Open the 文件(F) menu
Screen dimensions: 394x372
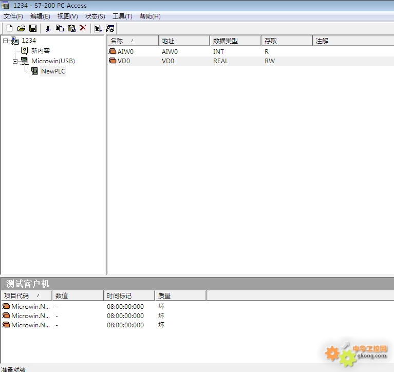pos(13,16)
